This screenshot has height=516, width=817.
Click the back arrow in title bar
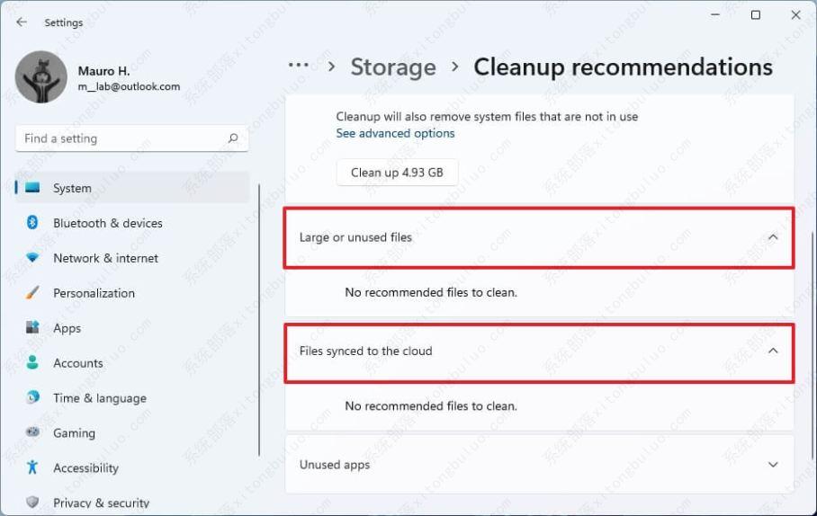[x=22, y=22]
